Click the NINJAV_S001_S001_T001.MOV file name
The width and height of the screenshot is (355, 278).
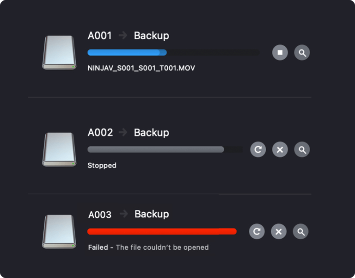[x=141, y=68]
